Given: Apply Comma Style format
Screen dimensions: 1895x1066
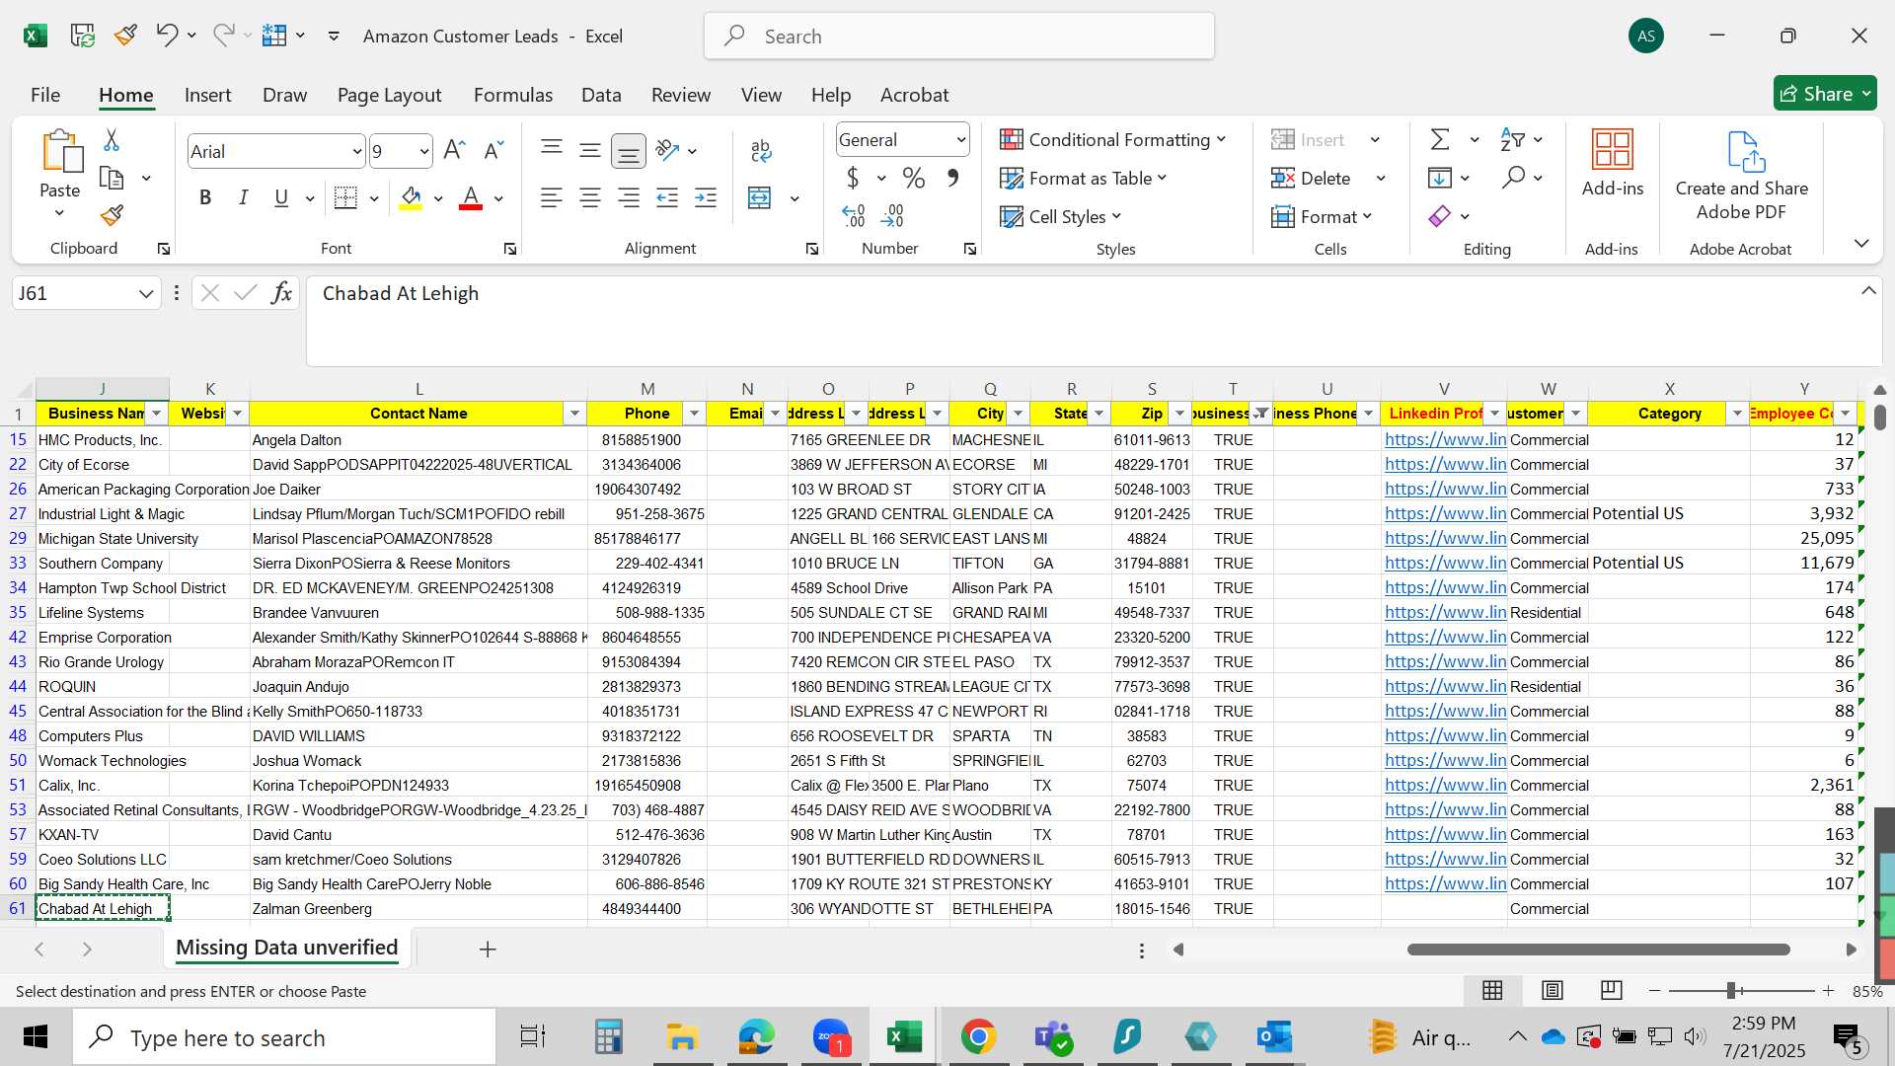Looking at the screenshot, I should pos(952,179).
